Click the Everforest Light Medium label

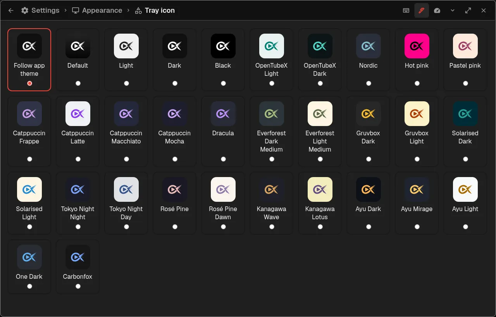(x=320, y=141)
